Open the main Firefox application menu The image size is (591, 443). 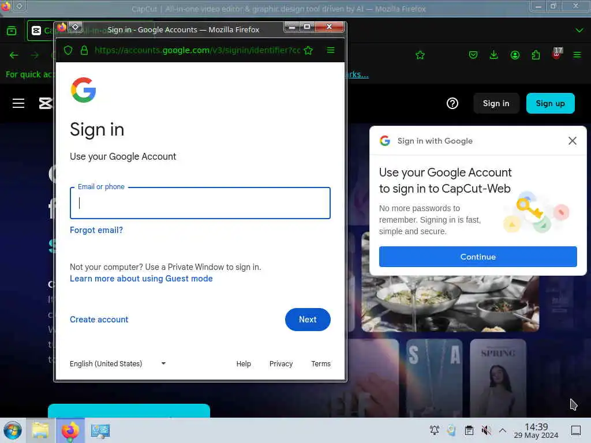click(x=577, y=55)
